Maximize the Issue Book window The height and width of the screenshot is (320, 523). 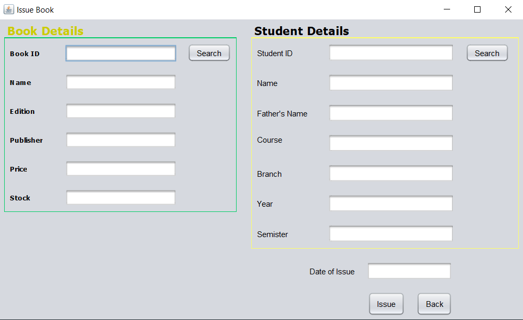click(x=477, y=9)
